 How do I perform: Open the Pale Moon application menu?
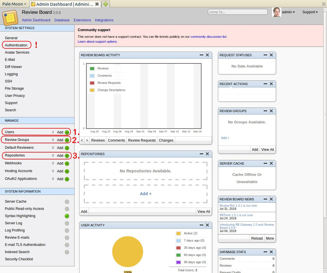pyautogui.click(x=14, y=4)
